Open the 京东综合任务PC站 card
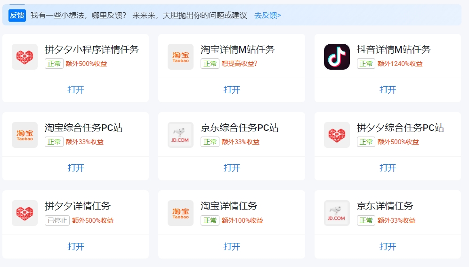This screenshot has width=469, height=267. tap(232, 168)
